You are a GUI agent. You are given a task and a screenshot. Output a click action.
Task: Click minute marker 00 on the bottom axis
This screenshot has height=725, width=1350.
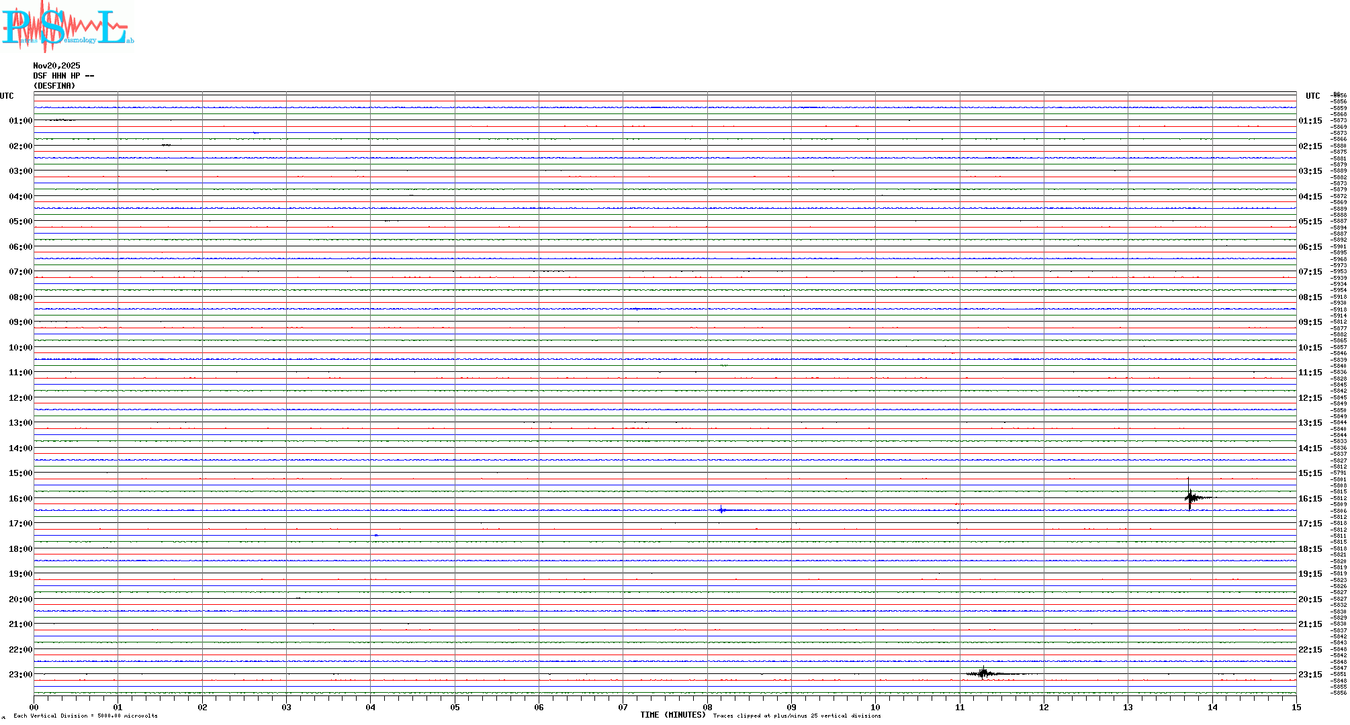pyautogui.click(x=34, y=707)
